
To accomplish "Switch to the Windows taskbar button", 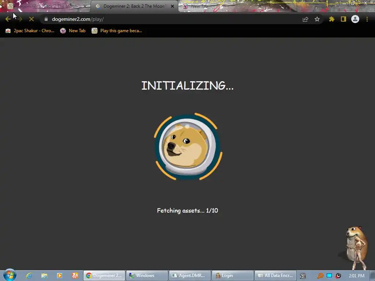I will click(x=147, y=276).
